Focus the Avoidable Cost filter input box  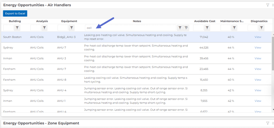pos(198,28)
